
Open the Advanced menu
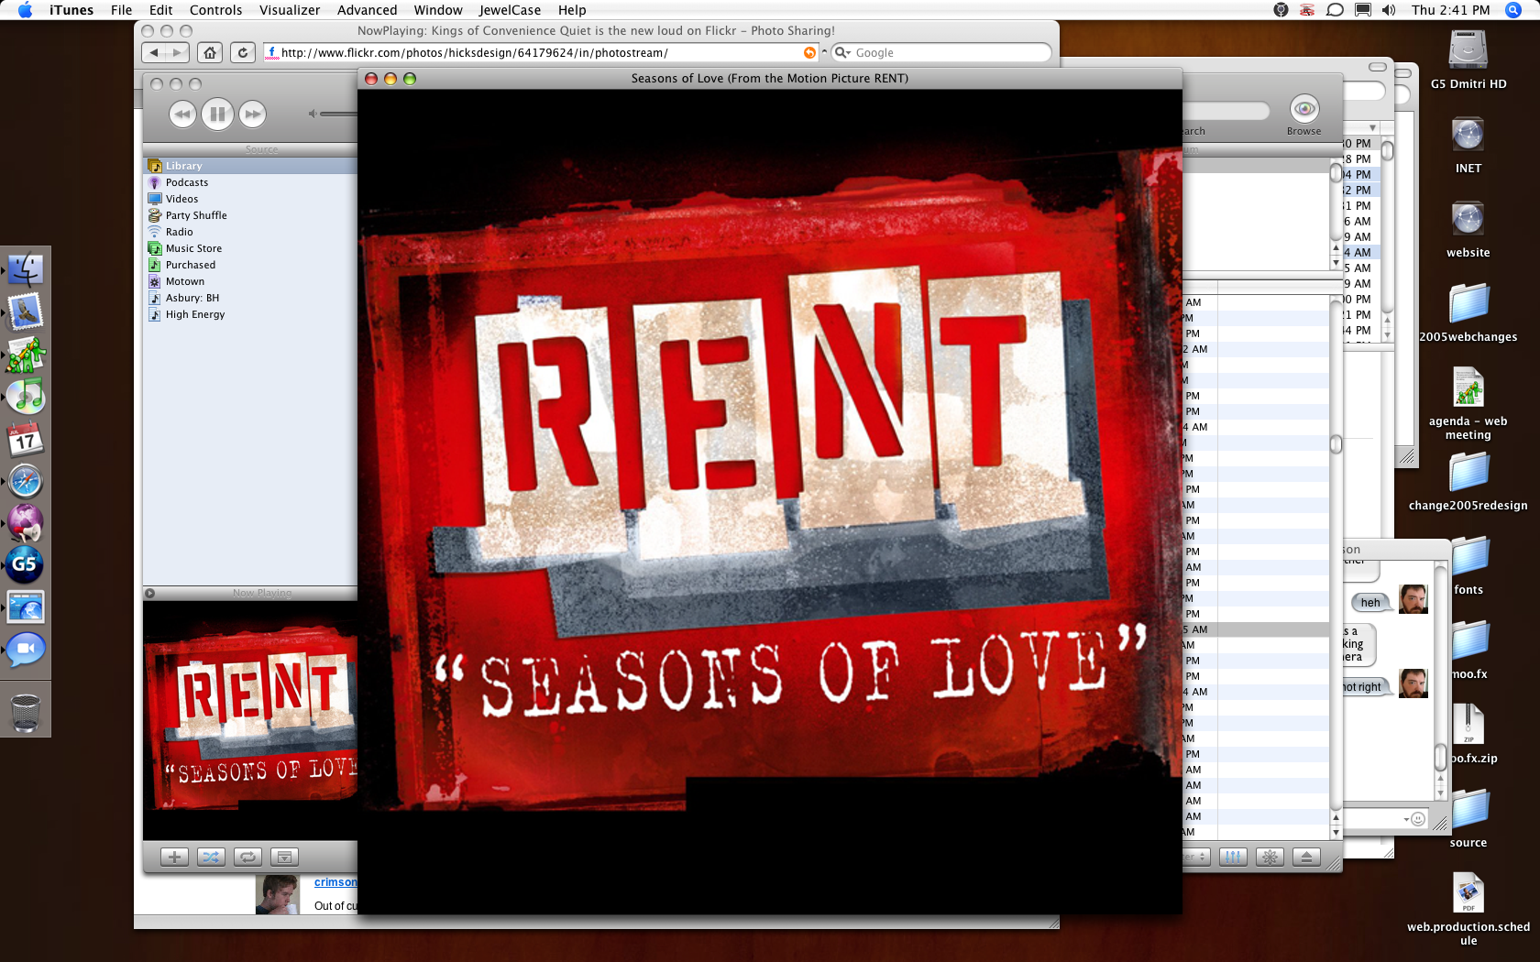click(x=367, y=10)
